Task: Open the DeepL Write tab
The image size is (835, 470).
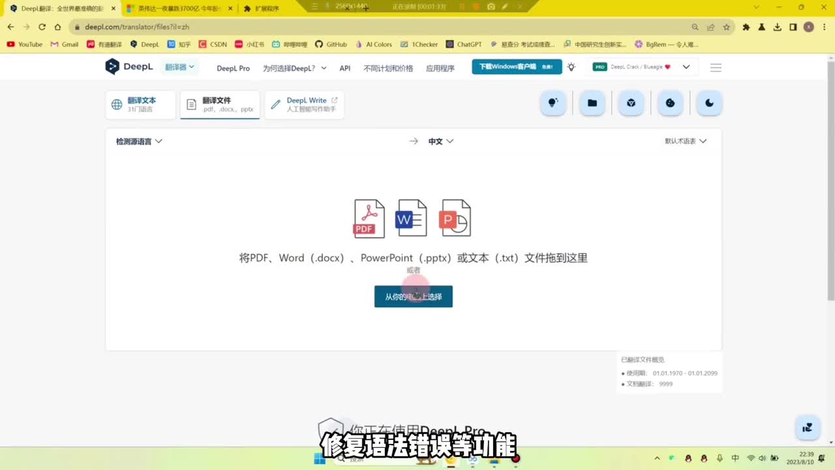Action: point(305,104)
